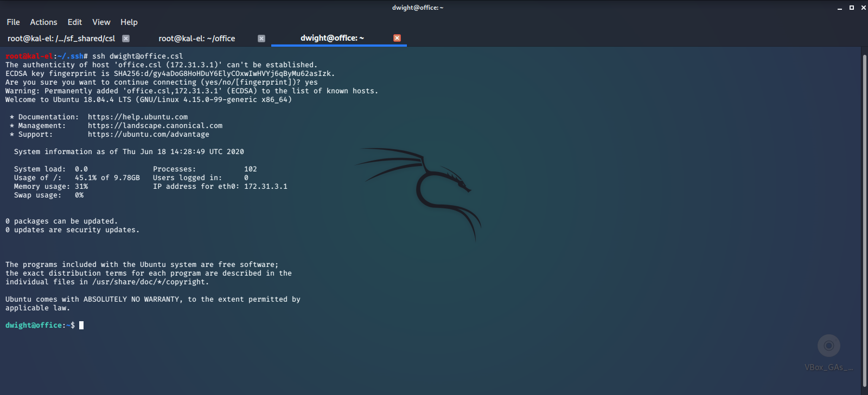Click the 'Memory usage: 31%' text

coord(51,187)
